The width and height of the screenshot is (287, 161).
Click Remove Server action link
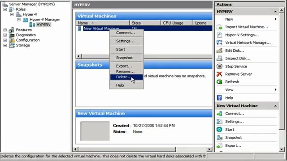click(x=239, y=74)
